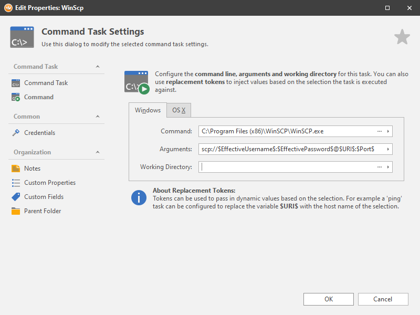The width and height of the screenshot is (420, 315).
Task: Browse for executable using Command ellipsis button
Action: coord(379,131)
